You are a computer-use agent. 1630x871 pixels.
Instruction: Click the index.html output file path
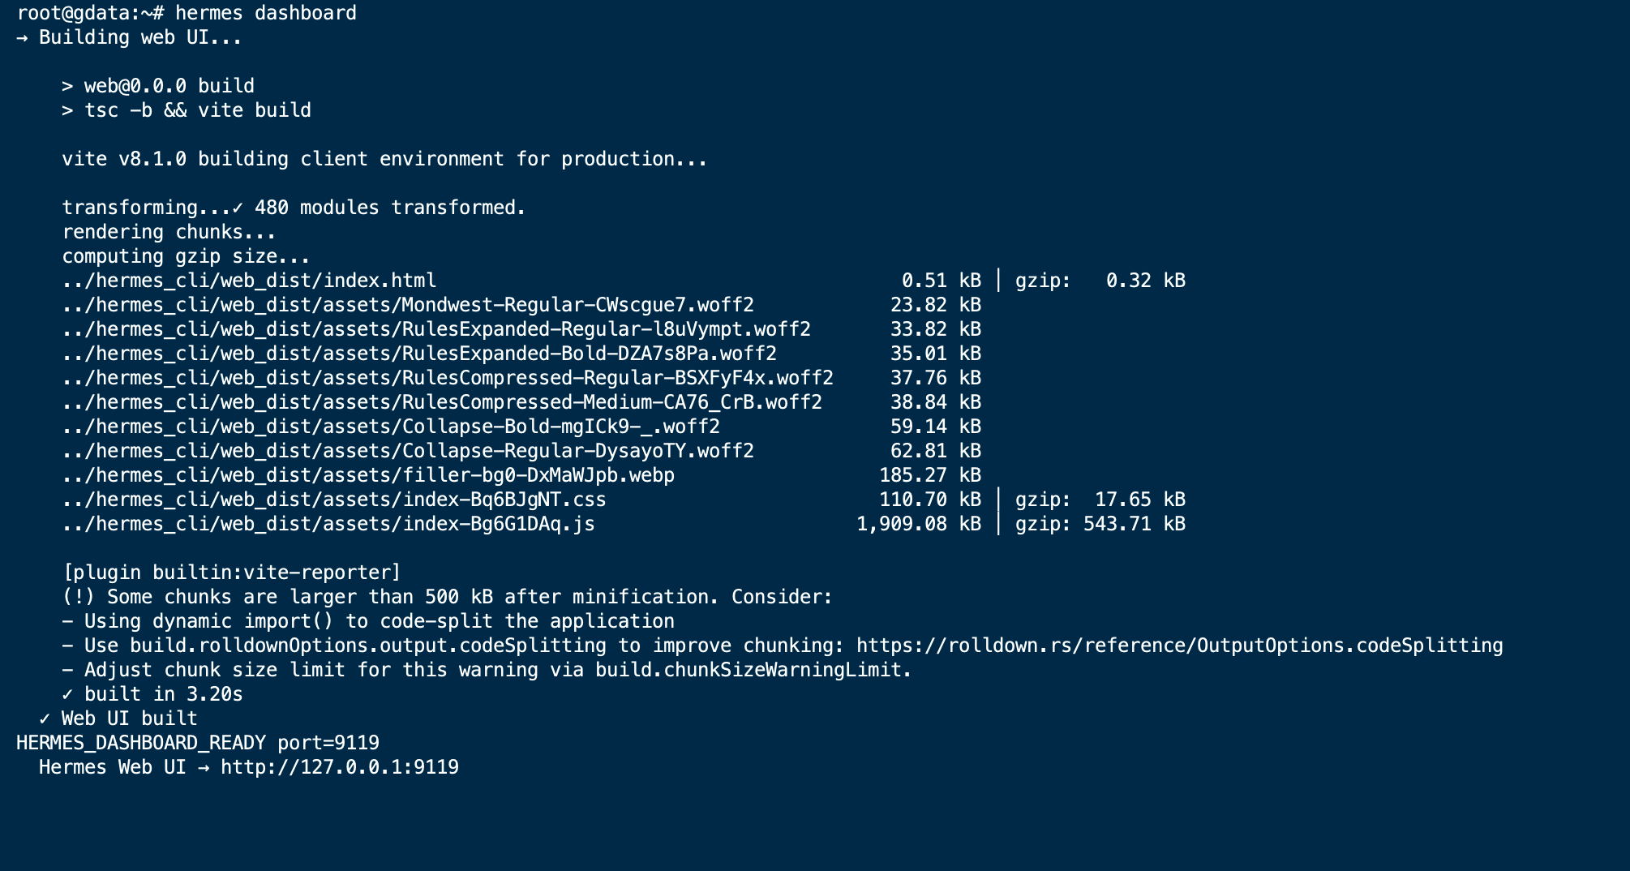(249, 281)
